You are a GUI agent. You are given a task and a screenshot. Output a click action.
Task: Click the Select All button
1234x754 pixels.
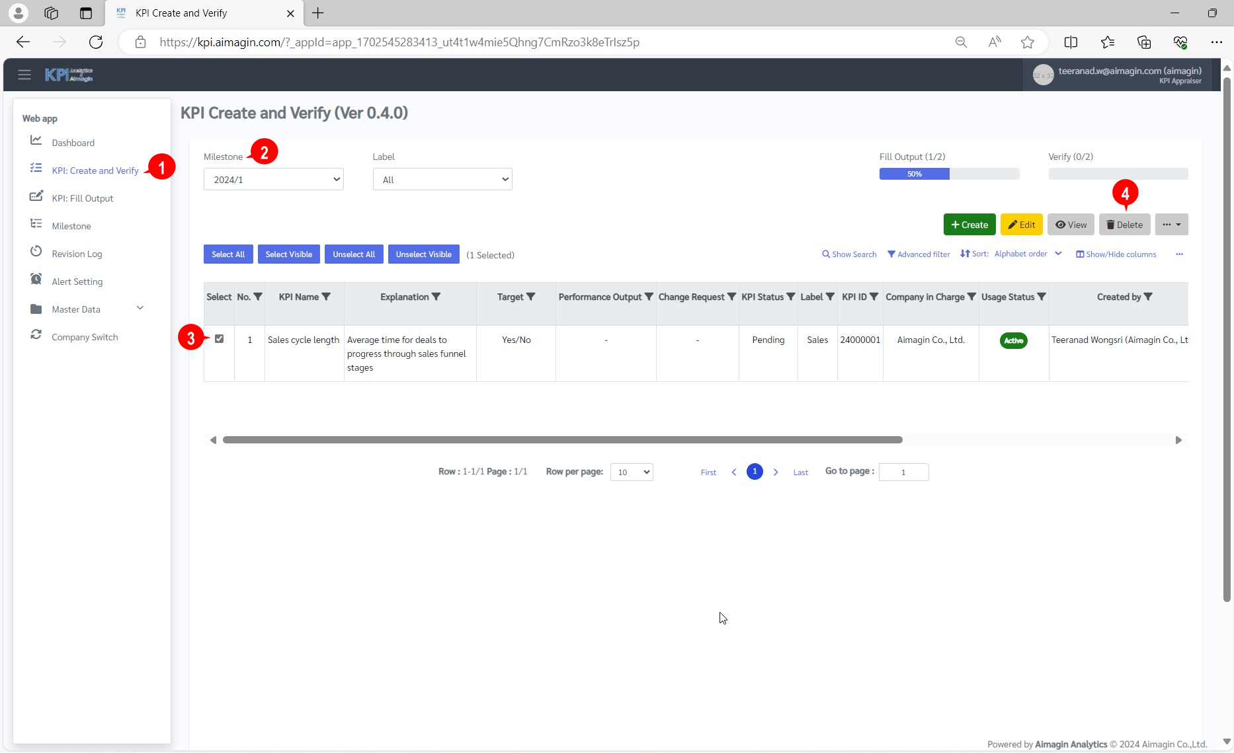(x=228, y=254)
